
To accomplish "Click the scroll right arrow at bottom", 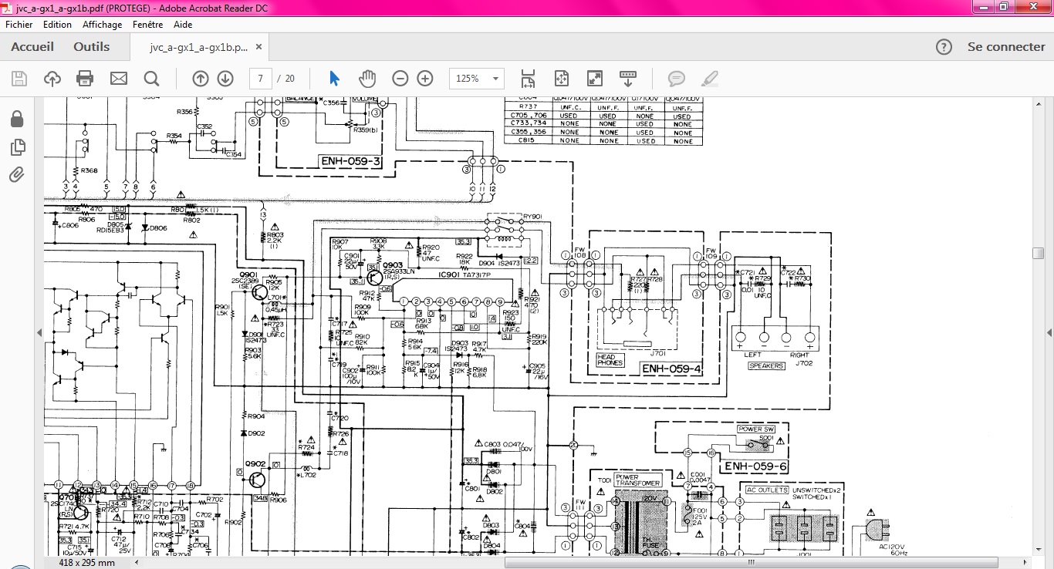I will [1025, 563].
